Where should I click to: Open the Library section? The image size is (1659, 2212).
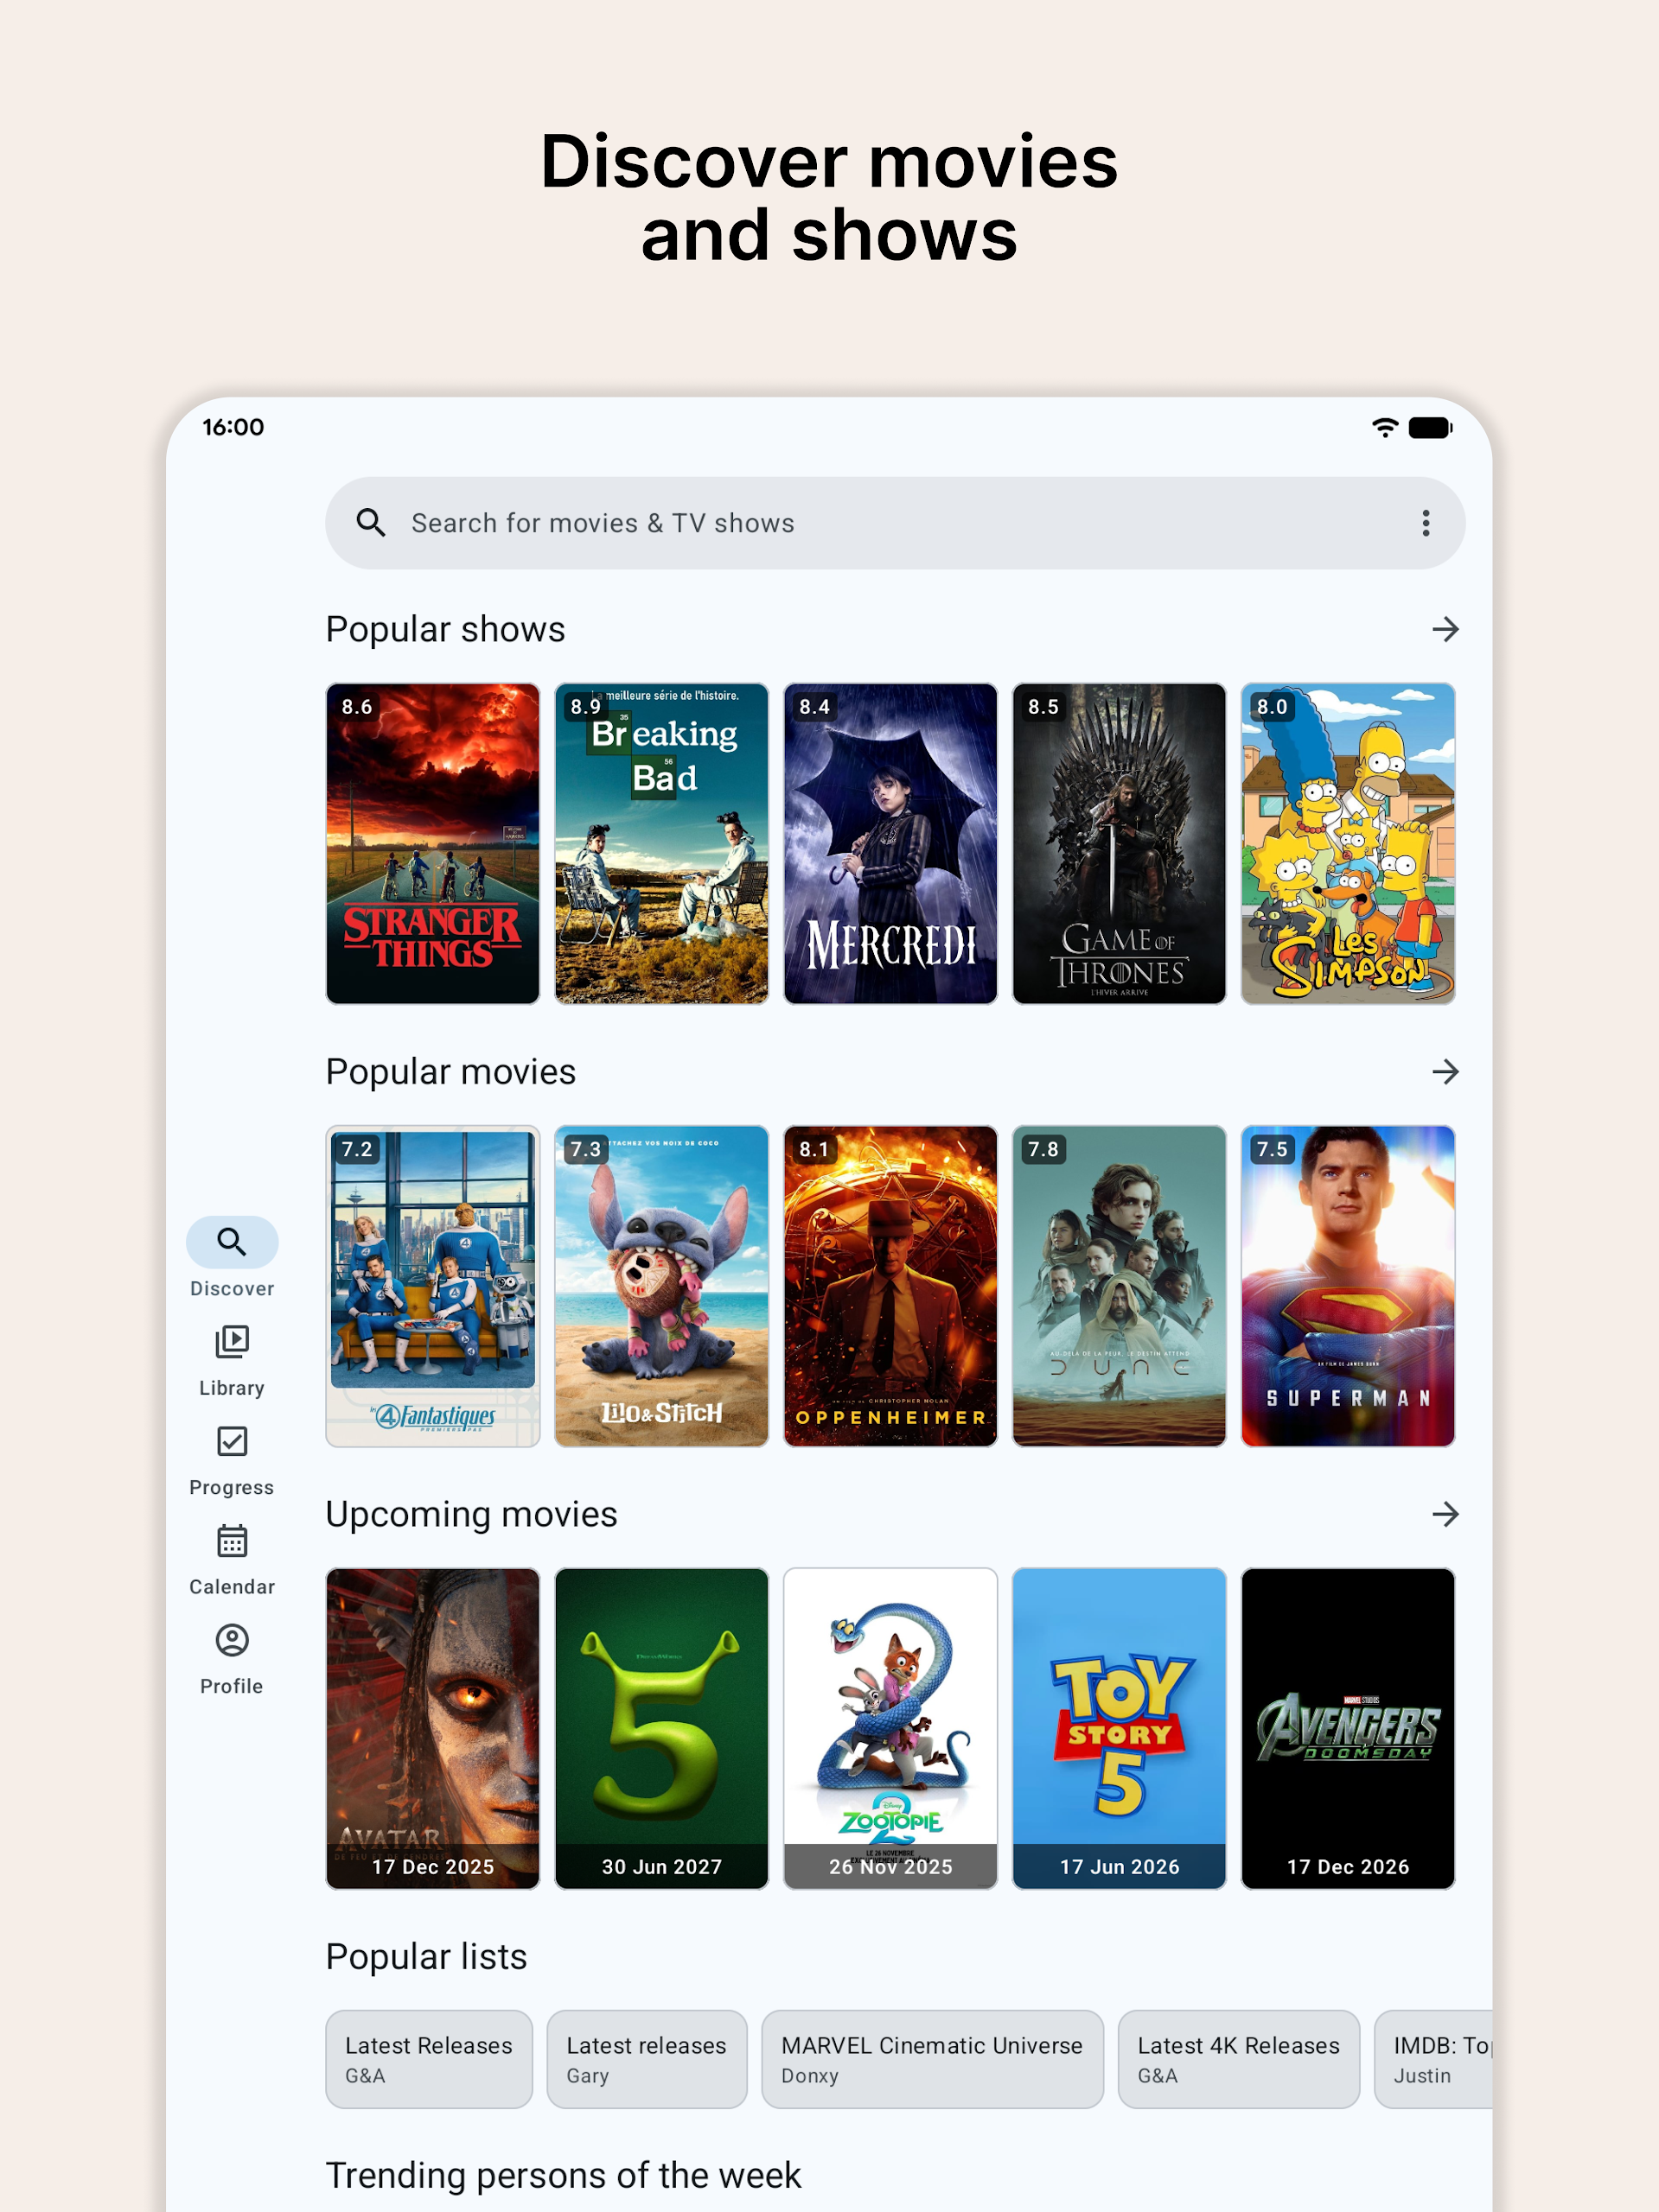coord(231,1358)
